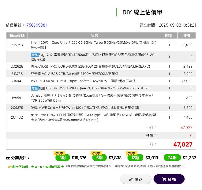The height and width of the screenshot is (190, 202).
Task: Click the $2,337 installment amount
Action: pyautogui.click(x=189, y=158)
